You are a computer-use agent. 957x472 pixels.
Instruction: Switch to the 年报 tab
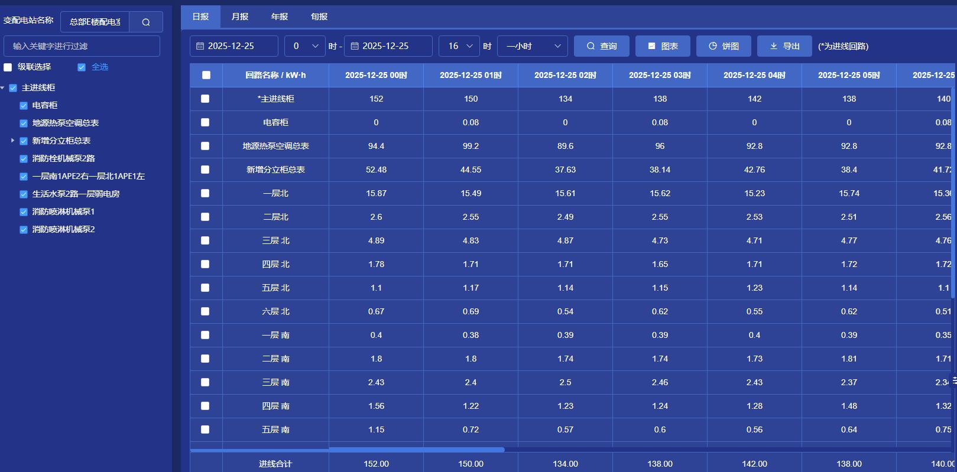pyautogui.click(x=280, y=17)
